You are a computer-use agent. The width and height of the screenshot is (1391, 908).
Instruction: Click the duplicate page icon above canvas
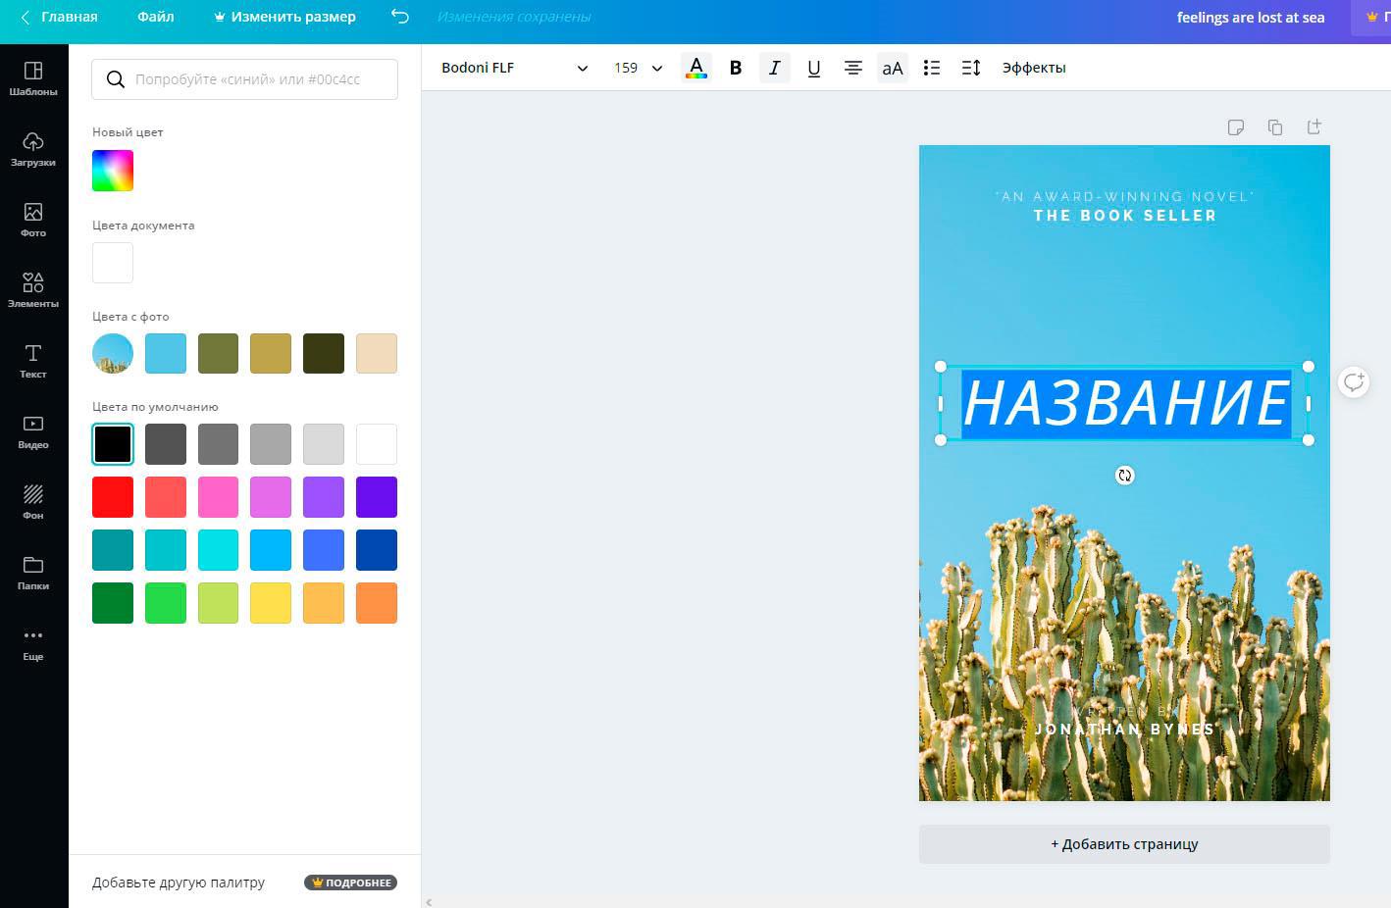(1275, 127)
